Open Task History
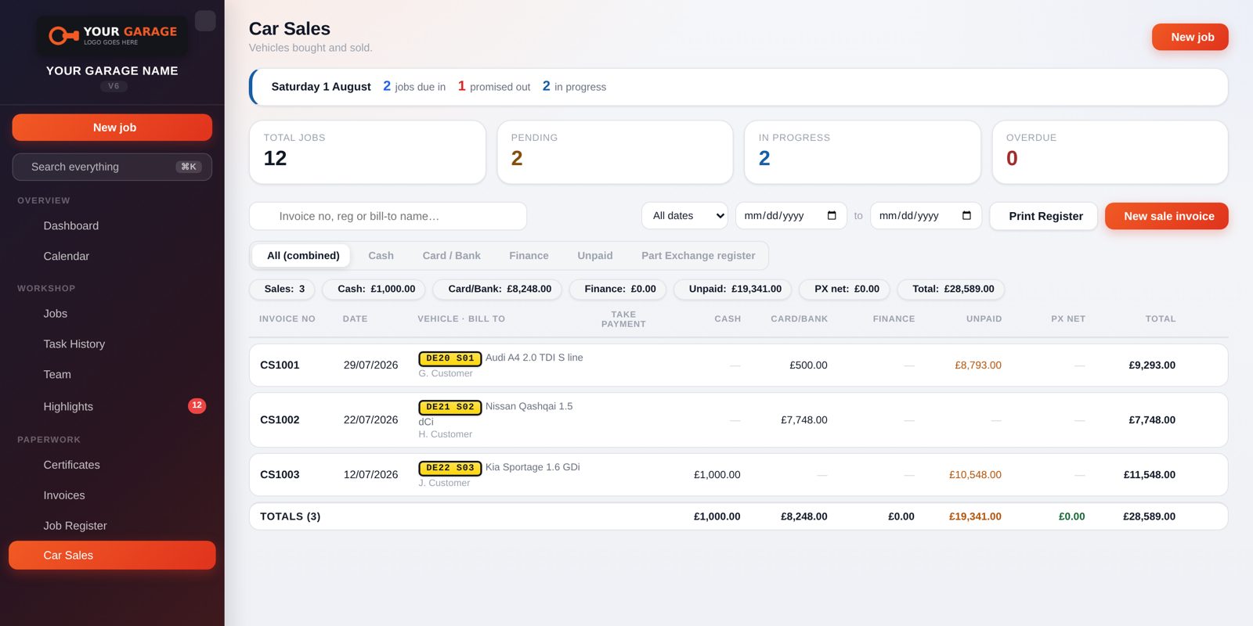1253x626 pixels. click(x=112, y=344)
